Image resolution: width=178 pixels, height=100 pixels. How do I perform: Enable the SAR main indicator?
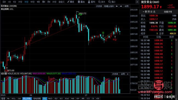coord(19,99)
